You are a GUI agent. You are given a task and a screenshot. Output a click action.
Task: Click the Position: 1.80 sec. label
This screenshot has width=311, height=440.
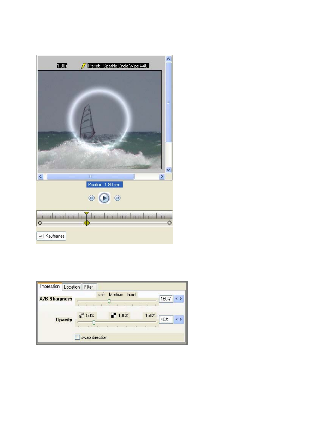(104, 185)
